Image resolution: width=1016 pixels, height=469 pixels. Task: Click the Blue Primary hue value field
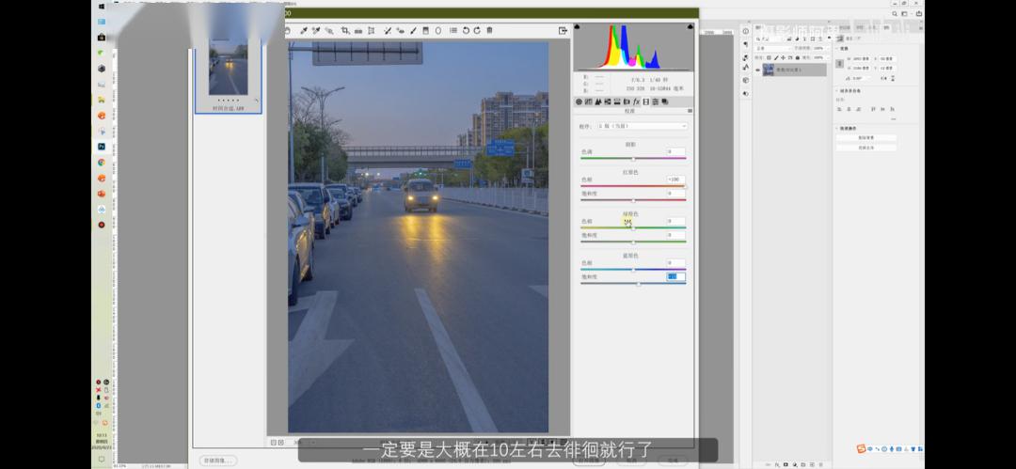click(x=675, y=263)
